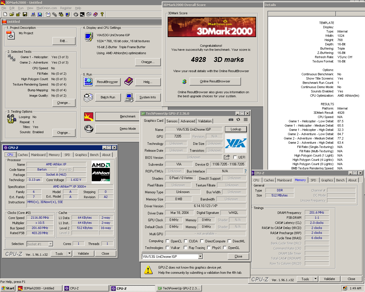Click the 3DMark2000 - Untitled taskbar button
Viewport: 365px width, 292px height.
(x=39, y=288)
